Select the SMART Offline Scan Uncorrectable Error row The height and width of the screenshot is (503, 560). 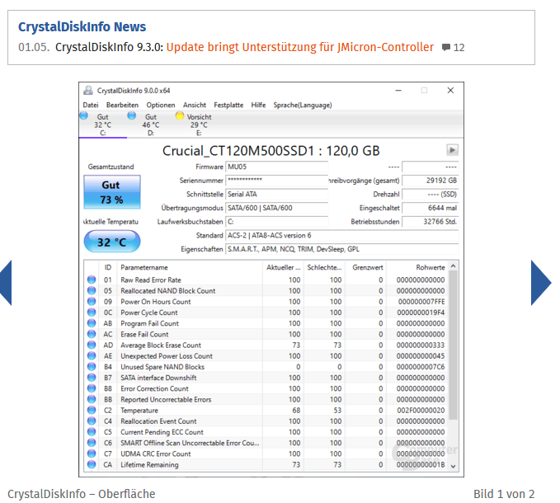(x=266, y=443)
